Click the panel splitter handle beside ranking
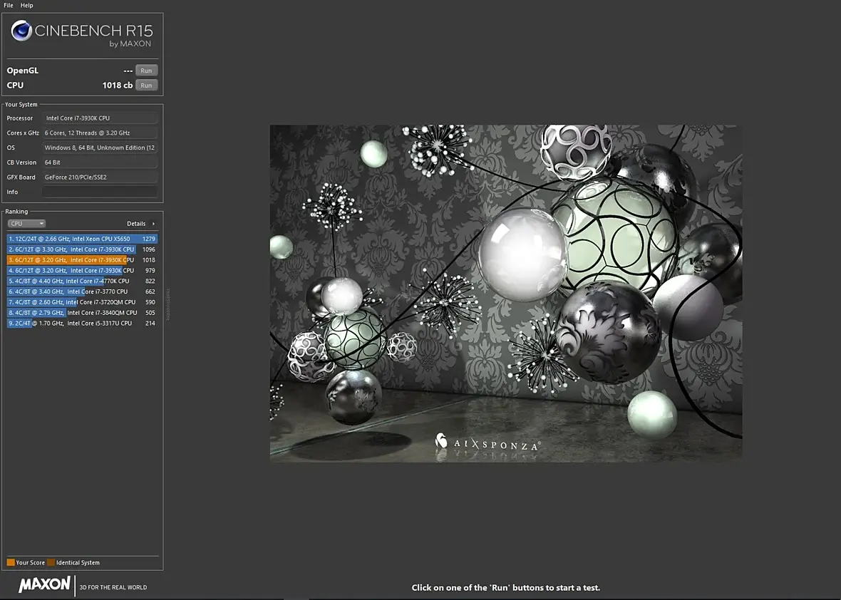841x600 pixels. point(168,305)
